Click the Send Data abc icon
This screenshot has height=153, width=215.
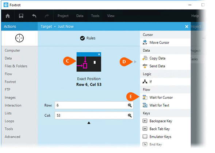[145, 66]
